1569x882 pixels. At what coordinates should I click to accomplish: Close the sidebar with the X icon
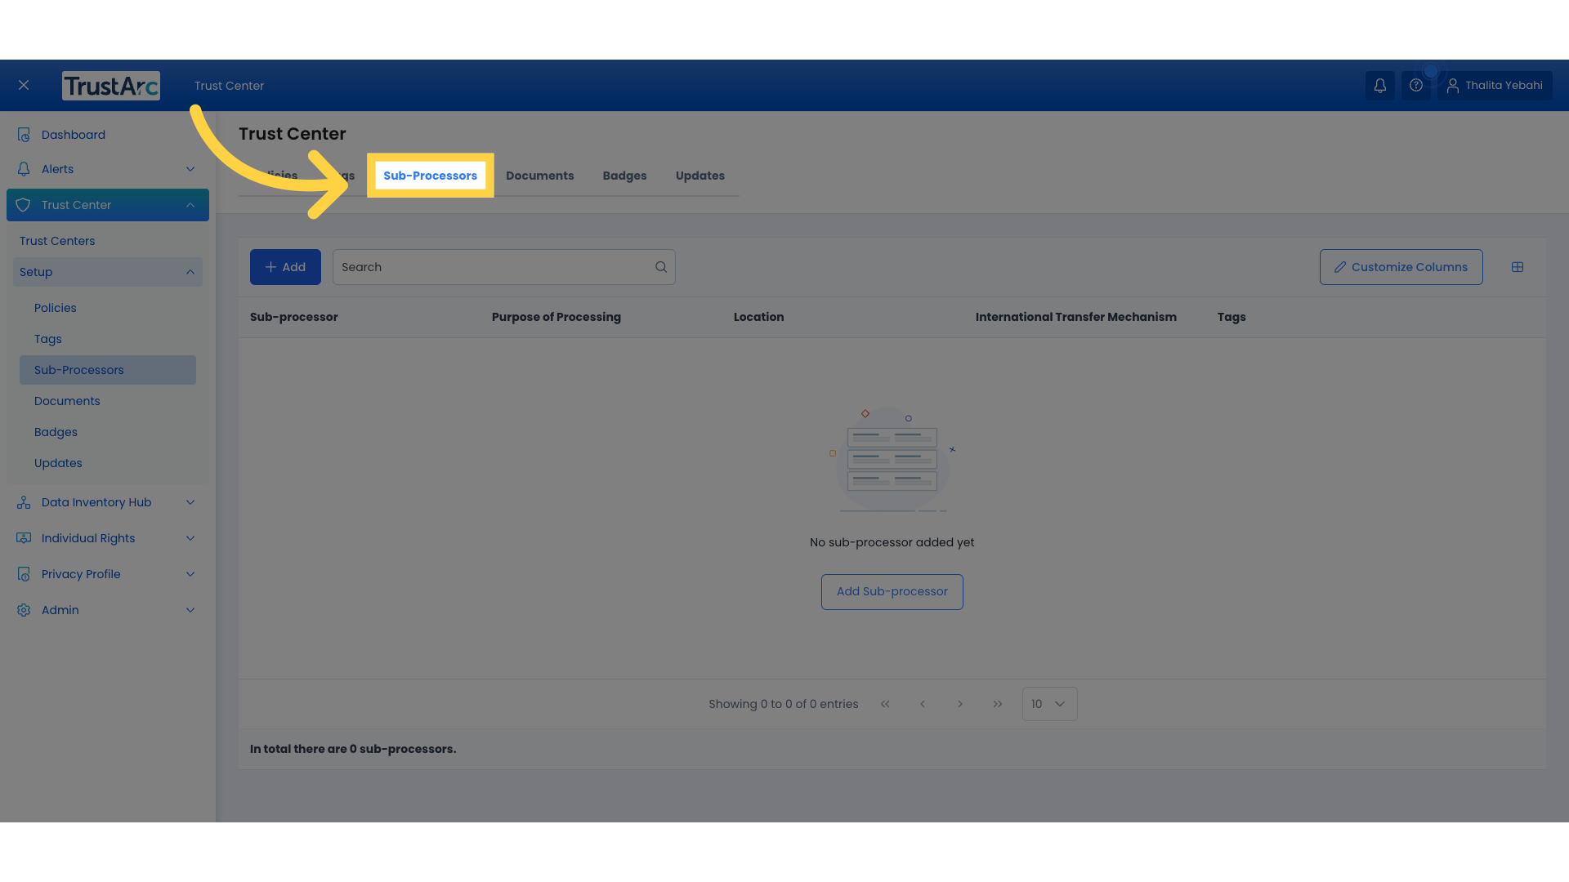tap(24, 85)
